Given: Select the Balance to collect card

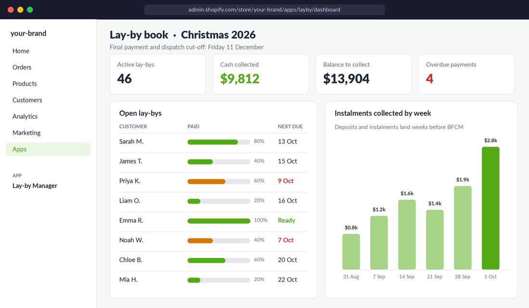Looking at the screenshot, I should [364, 74].
